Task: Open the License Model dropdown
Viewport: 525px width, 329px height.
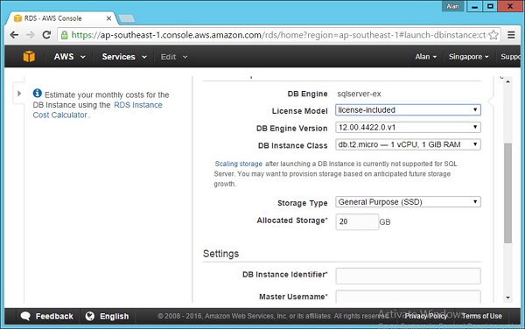Action: pyautogui.click(x=408, y=109)
